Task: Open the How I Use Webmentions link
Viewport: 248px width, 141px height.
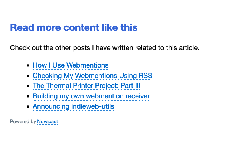Action: (x=71, y=65)
